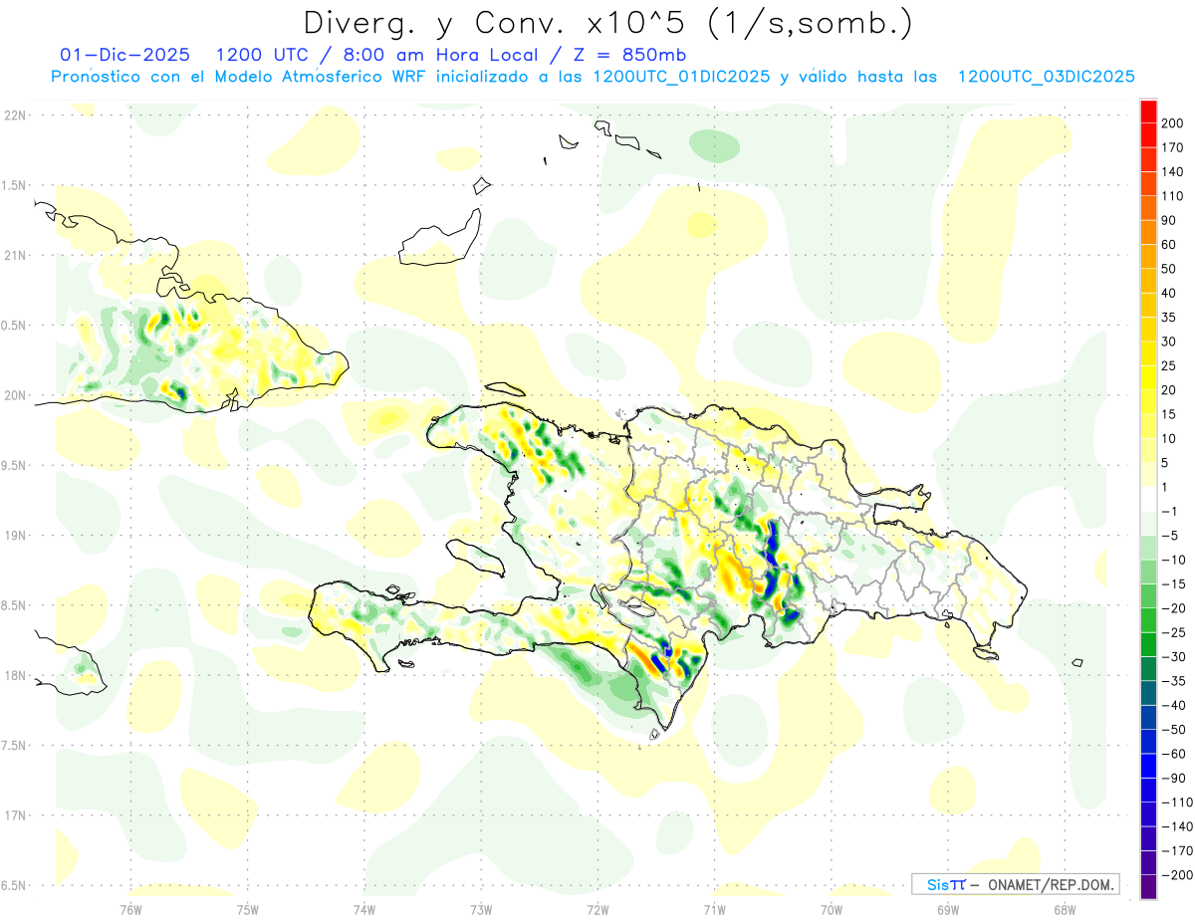Click the 72W longitude label
Viewport: 1195px width, 923px height.
(x=597, y=910)
